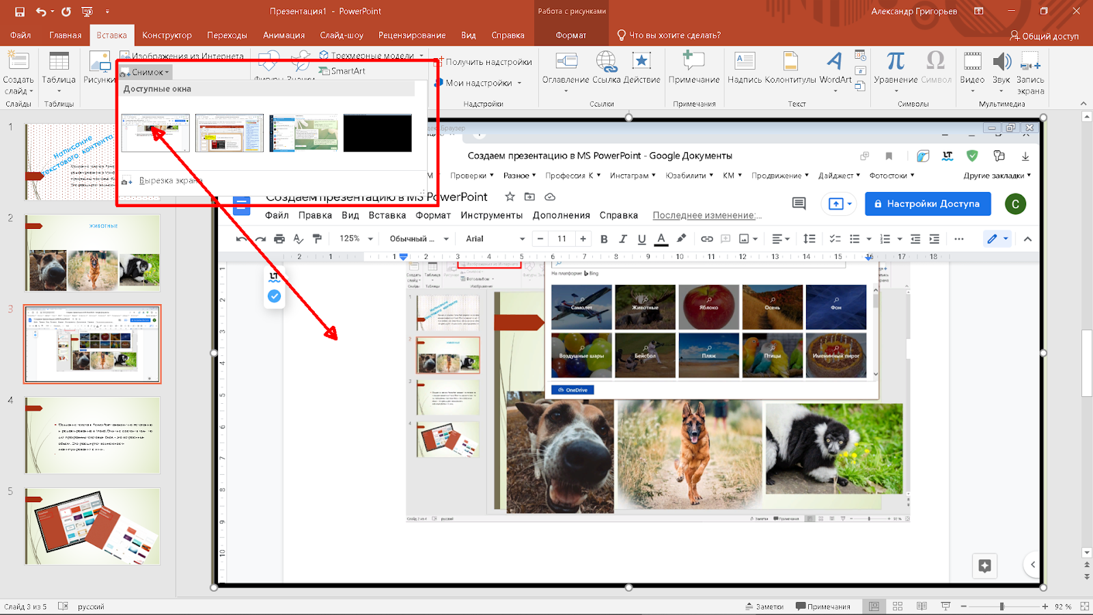This screenshot has width=1093, height=615.
Task: Click the Примечание comment icon in ribbon
Action: point(693,68)
